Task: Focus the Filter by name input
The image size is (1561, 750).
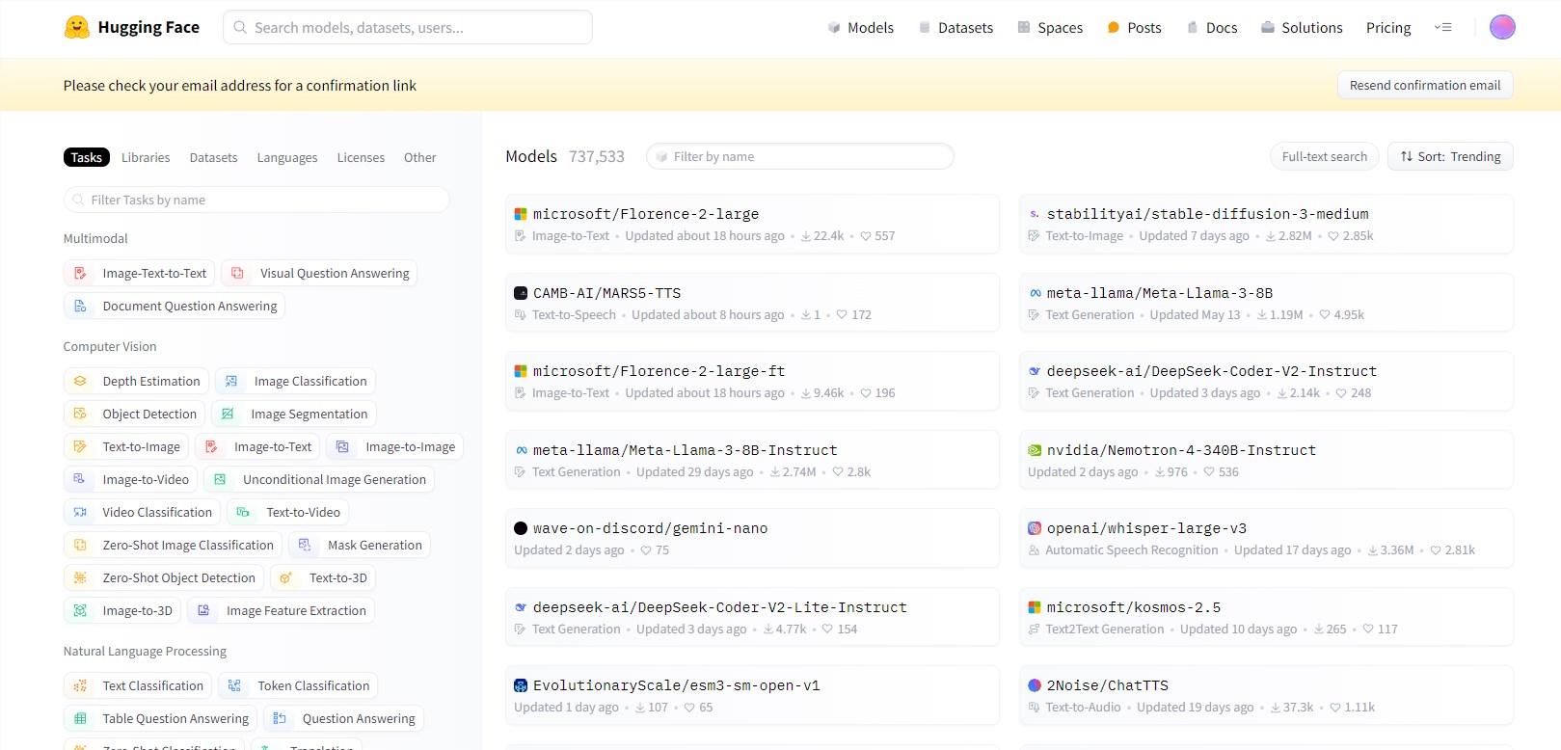Action: pyautogui.click(x=800, y=156)
